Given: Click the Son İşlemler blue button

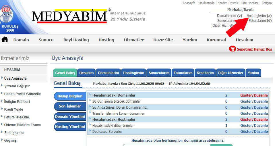Looking at the screenshot, I should pos(70,106).
